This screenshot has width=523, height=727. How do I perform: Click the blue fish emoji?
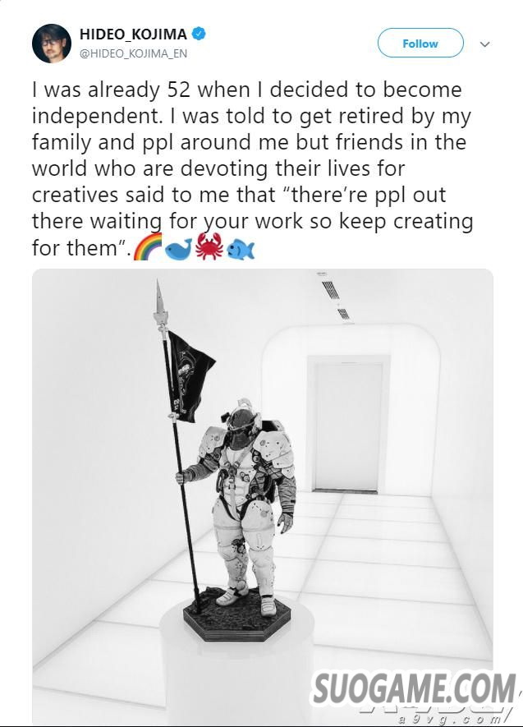tap(241, 250)
